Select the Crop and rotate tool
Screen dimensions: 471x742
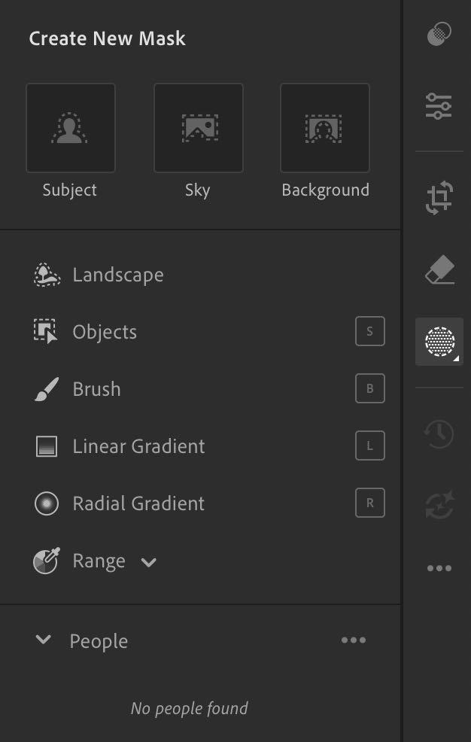click(x=439, y=199)
